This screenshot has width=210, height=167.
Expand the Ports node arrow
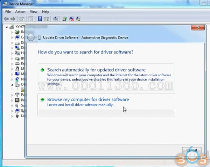pyautogui.click(x=12, y=95)
